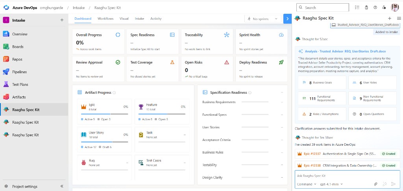Screen dimensions: 403x191
Task: Click the Review Approval checkmark icon
Action: pyautogui.click(x=118, y=62)
